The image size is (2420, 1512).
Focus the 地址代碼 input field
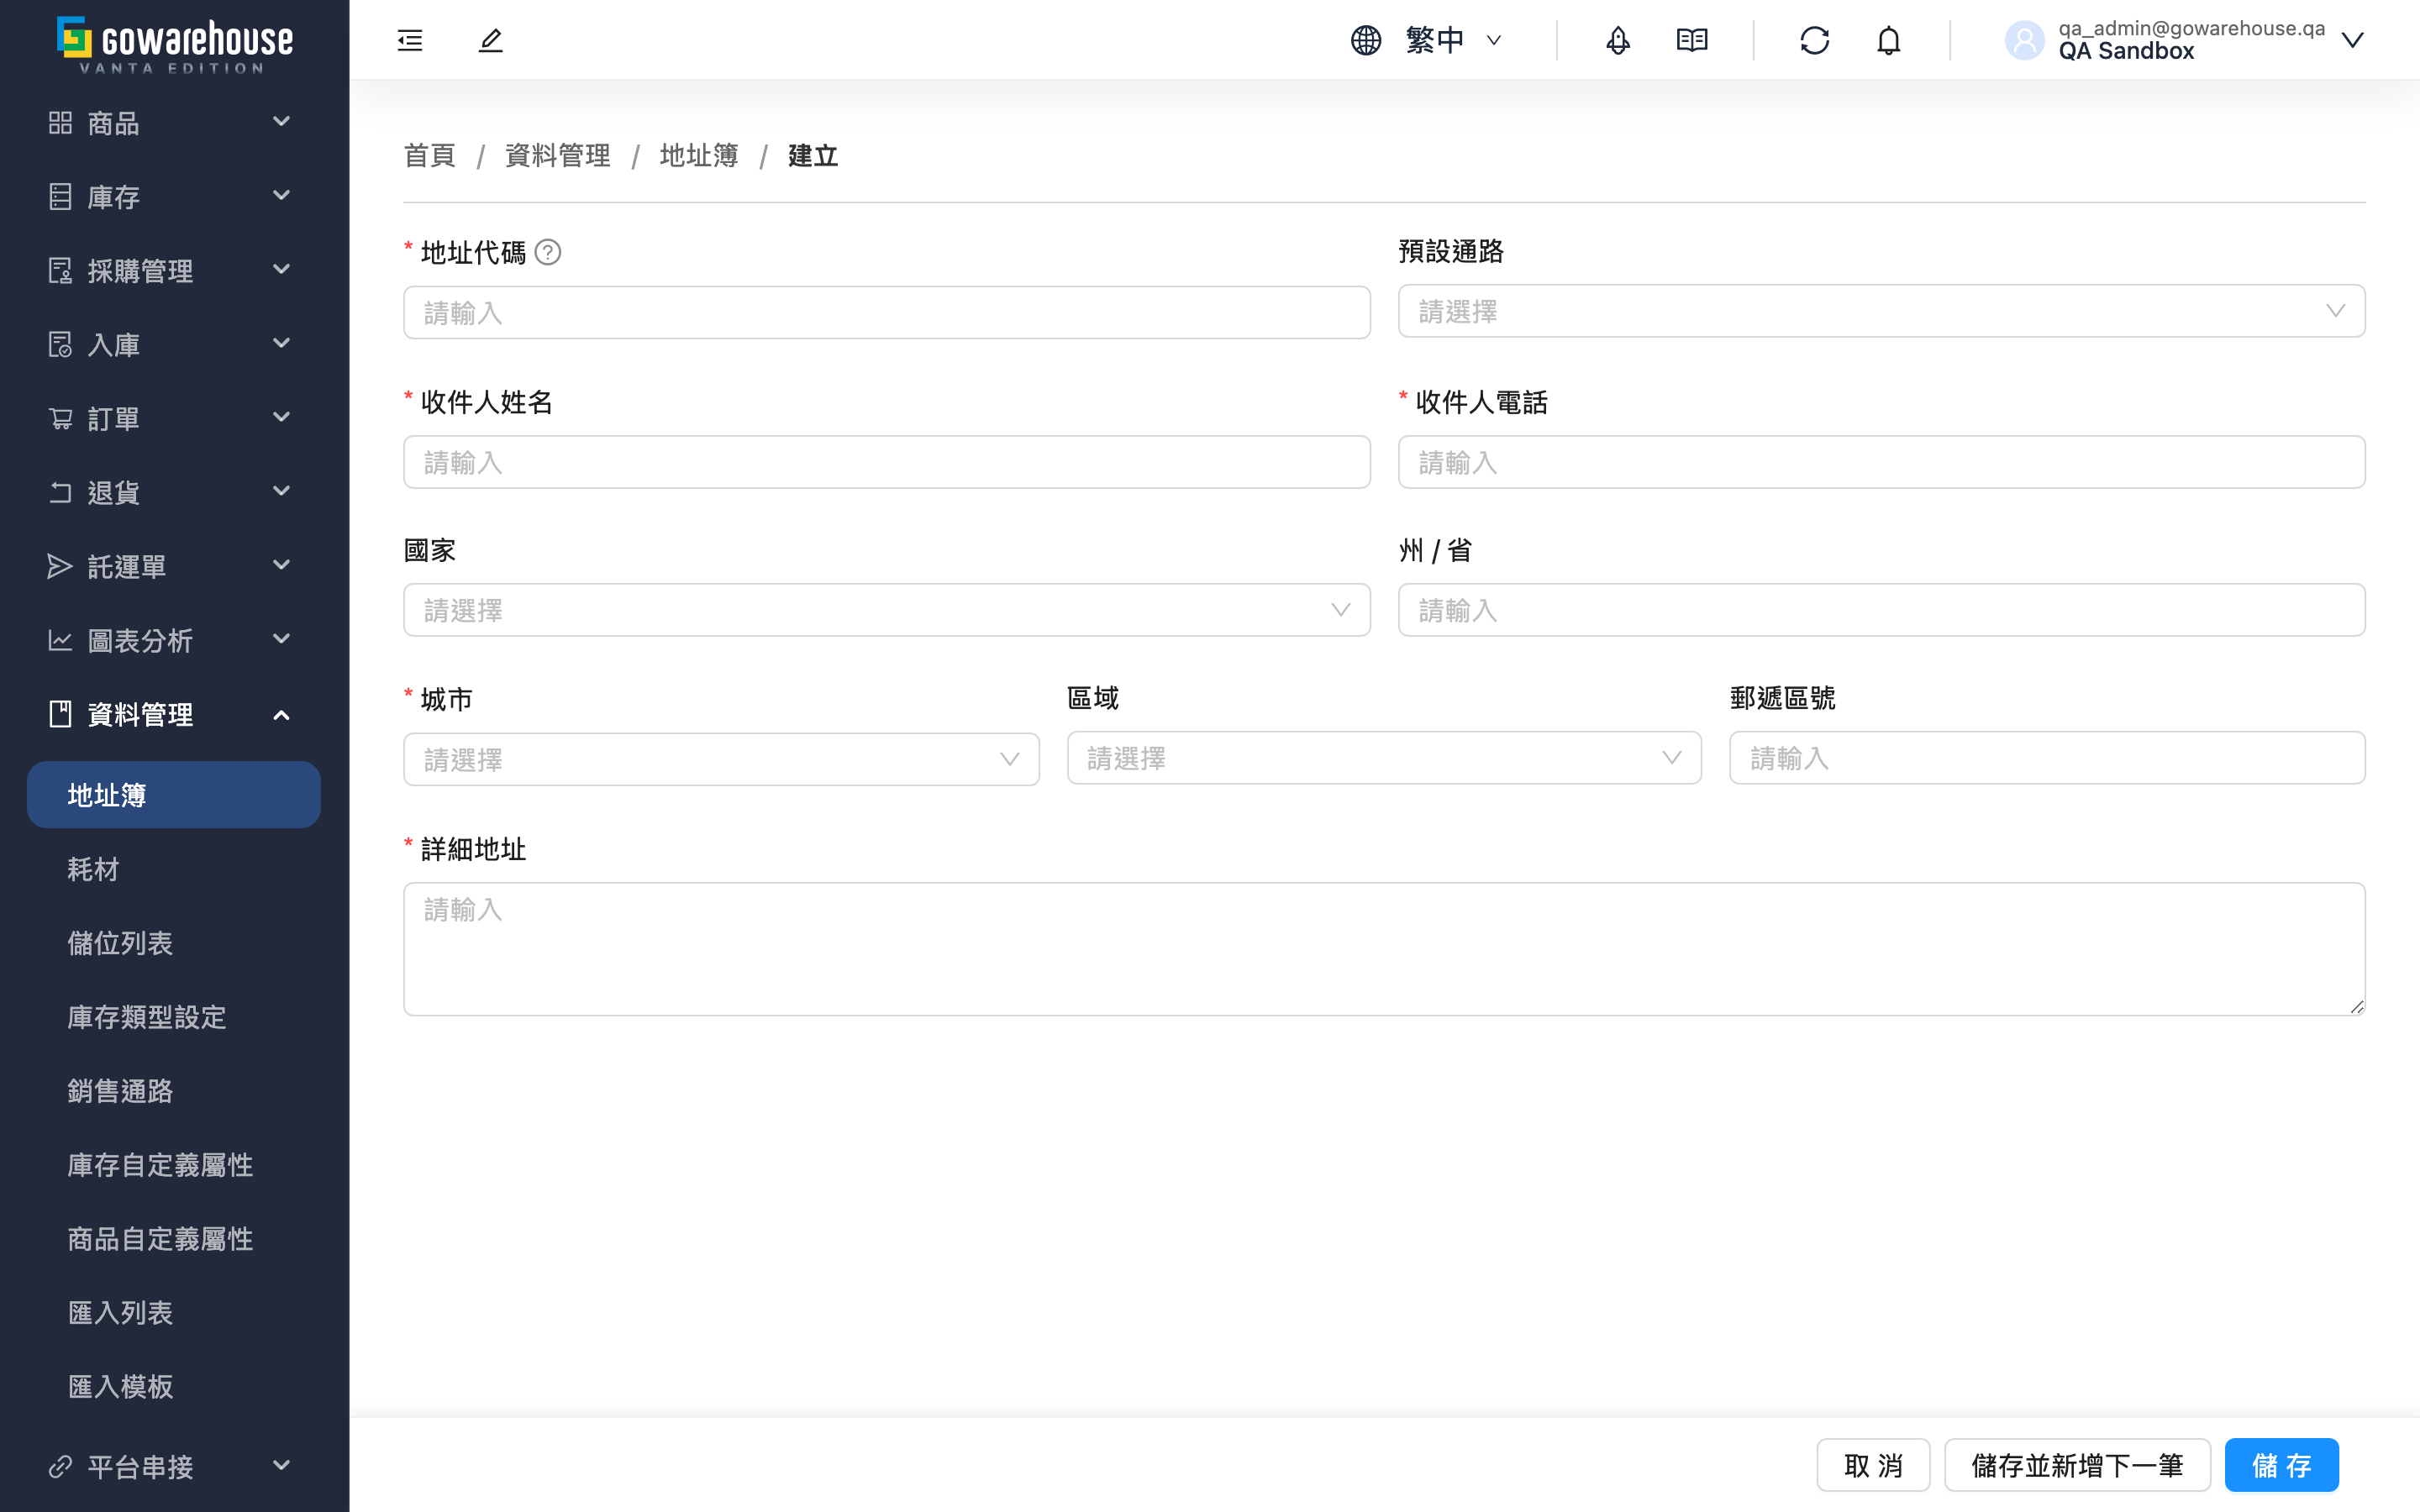click(886, 313)
